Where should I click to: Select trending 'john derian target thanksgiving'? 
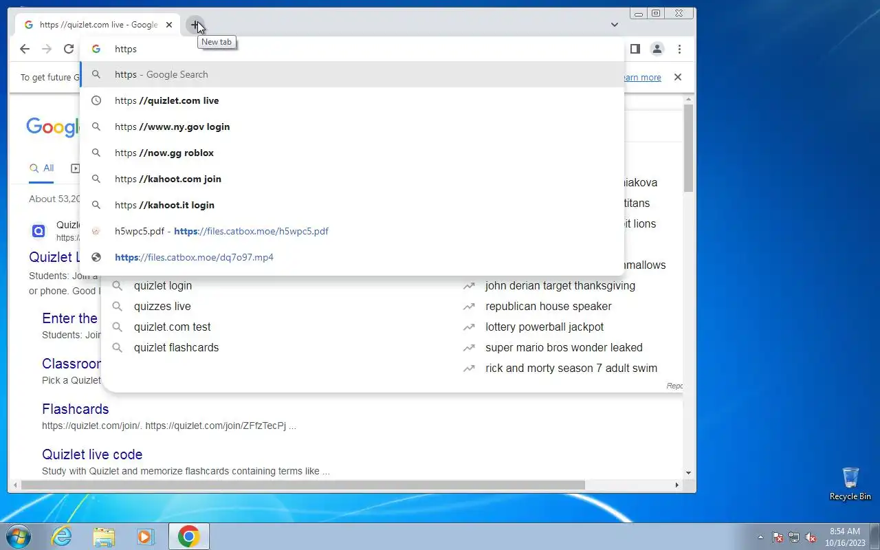pyautogui.click(x=560, y=285)
